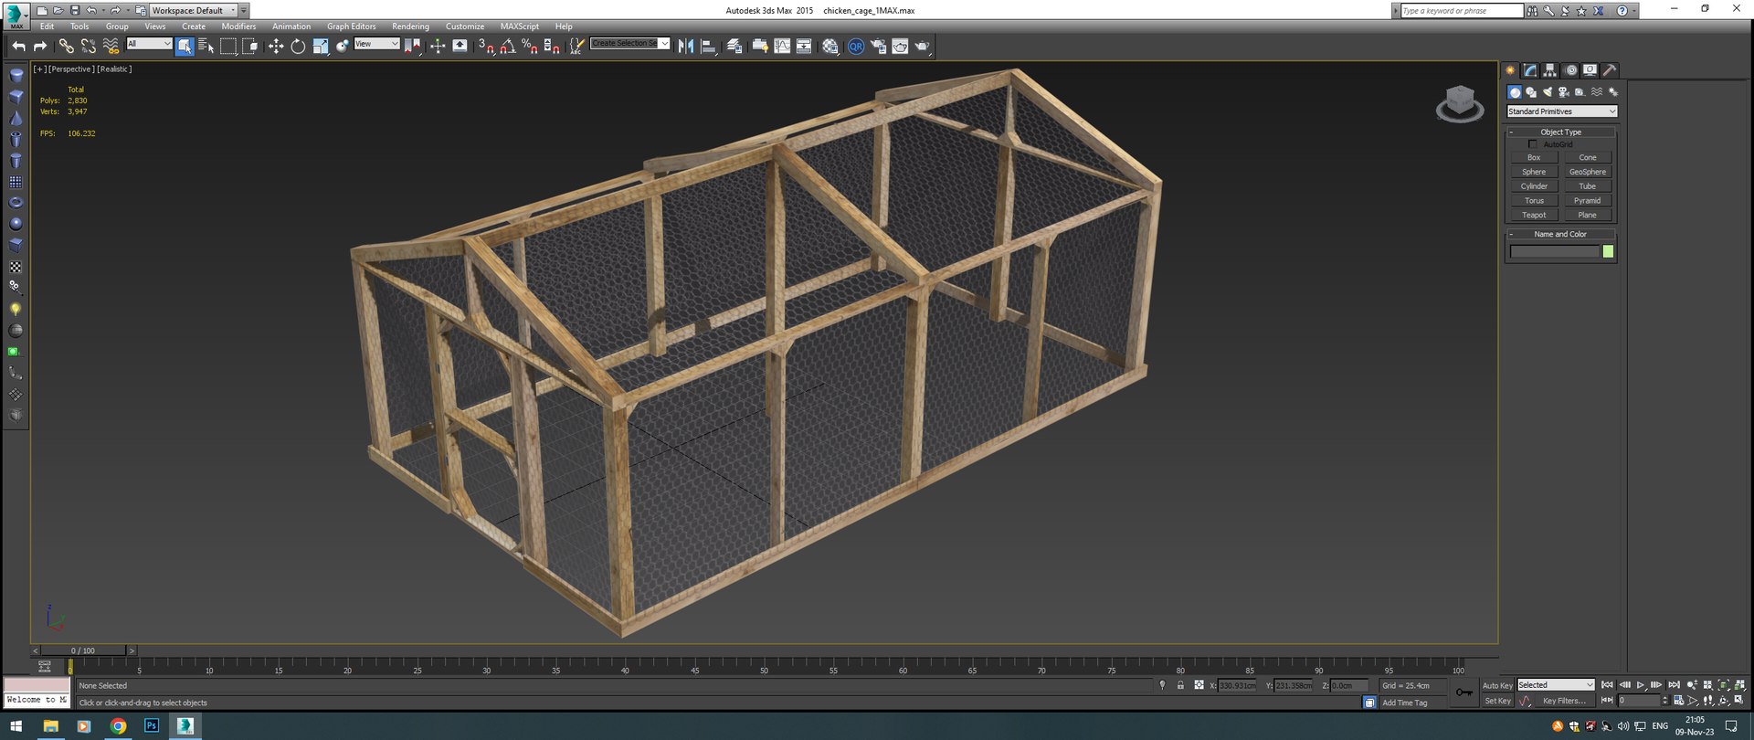
Task: Open the Graph Editors menu
Action: pos(352,26)
